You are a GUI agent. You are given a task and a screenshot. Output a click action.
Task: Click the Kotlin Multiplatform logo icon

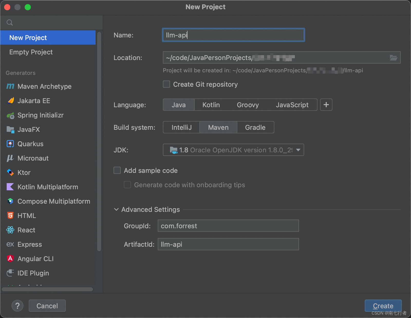coord(10,187)
